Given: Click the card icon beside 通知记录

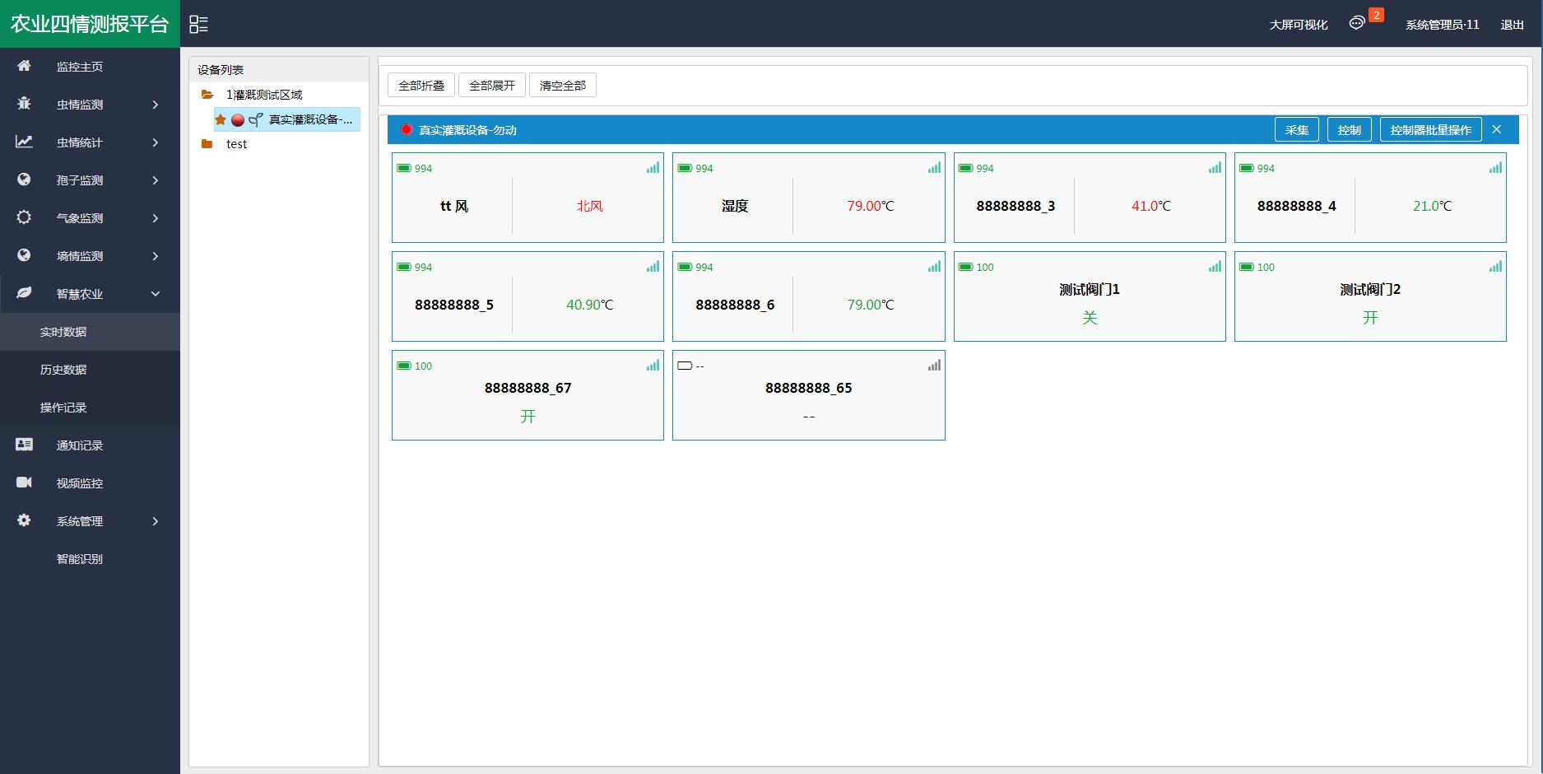Looking at the screenshot, I should [x=24, y=445].
